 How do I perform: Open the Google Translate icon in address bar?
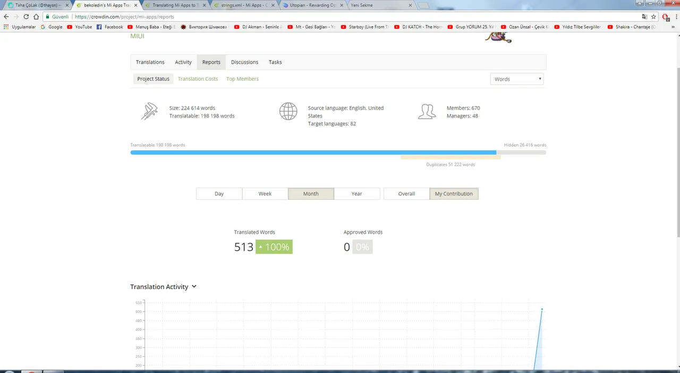click(x=644, y=16)
